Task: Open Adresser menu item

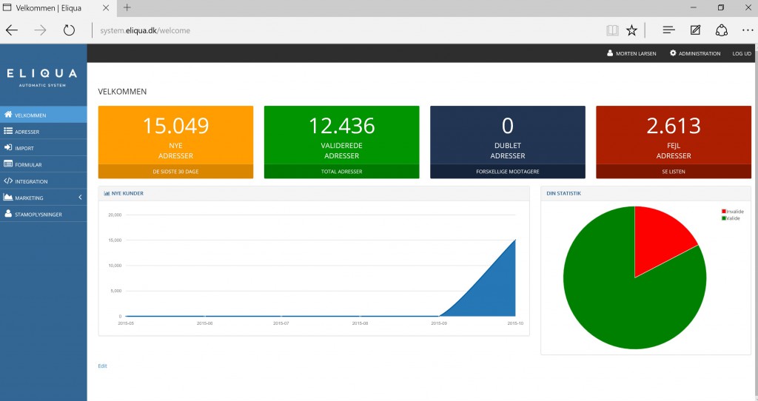Action: pyautogui.click(x=44, y=132)
